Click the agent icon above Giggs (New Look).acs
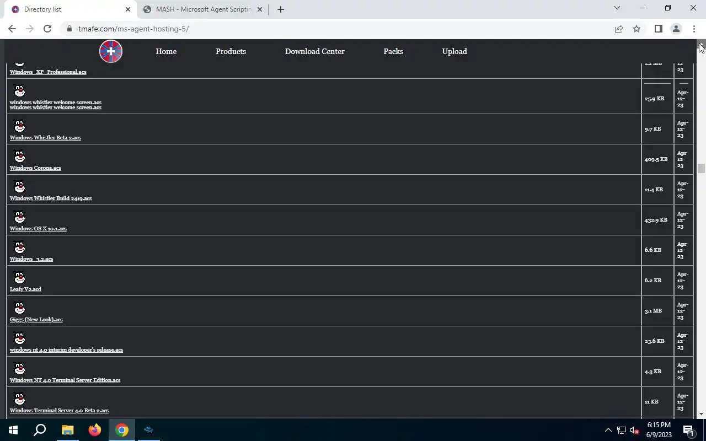 19,308
